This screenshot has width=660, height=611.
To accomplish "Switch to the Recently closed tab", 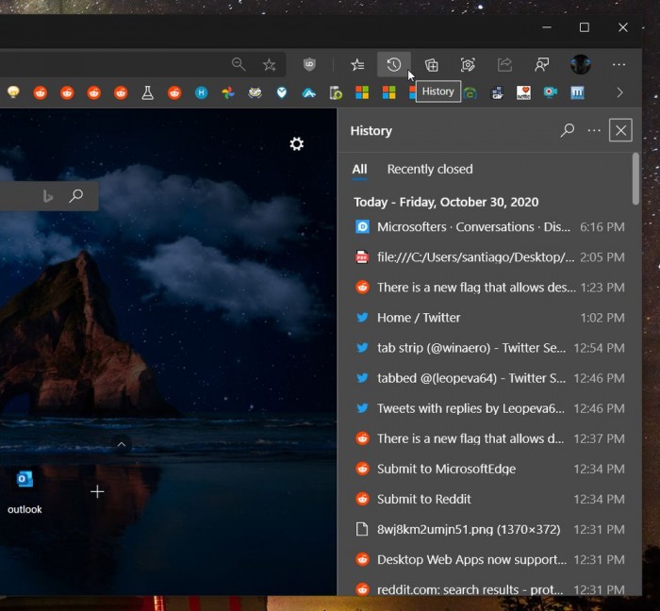I will (x=430, y=170).
